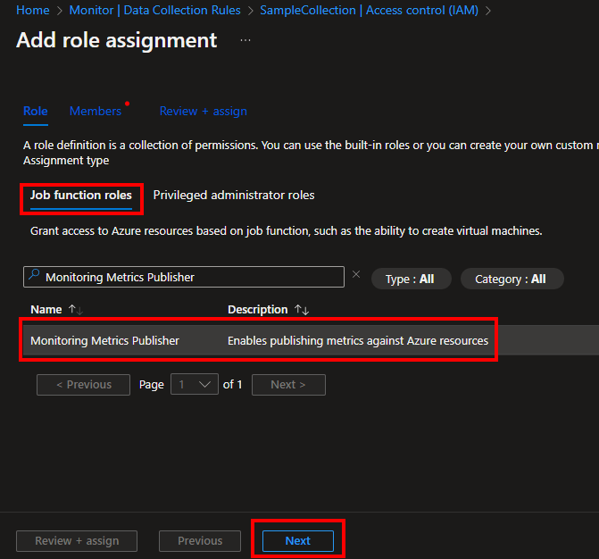The width and height of the screenshot is (599, 559).
Task: Open the Category : All filter
Action: pyautogui.click(x=512, y=279)
